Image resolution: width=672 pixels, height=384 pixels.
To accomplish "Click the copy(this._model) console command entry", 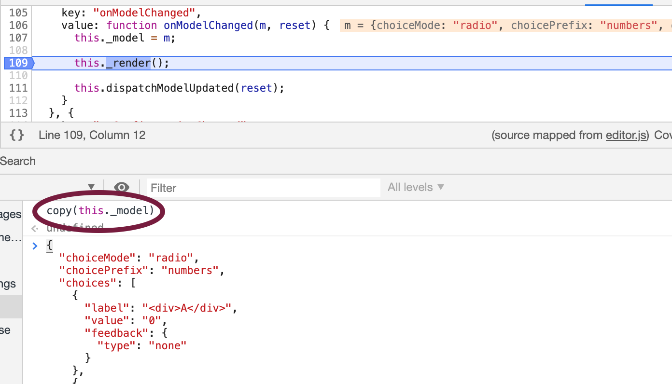I will tap(100, 211).
